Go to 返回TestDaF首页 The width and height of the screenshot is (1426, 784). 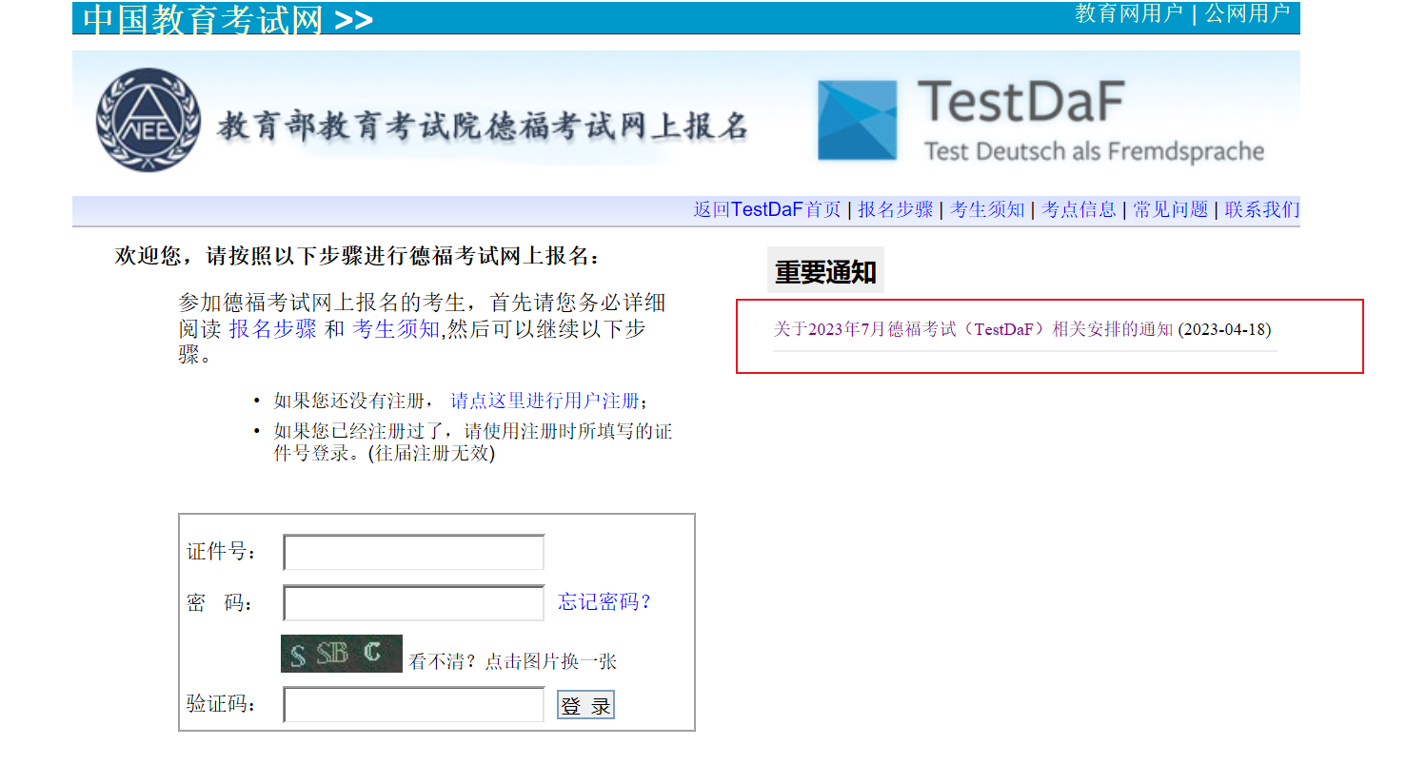[x=767, y=209]
